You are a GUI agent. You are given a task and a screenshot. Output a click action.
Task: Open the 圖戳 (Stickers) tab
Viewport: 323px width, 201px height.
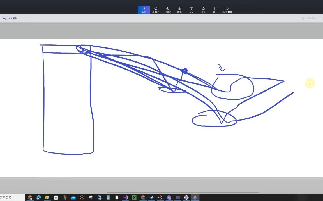[179, 10]
